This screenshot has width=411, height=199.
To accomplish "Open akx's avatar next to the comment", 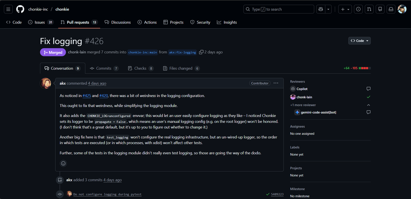I will point(46,83).
